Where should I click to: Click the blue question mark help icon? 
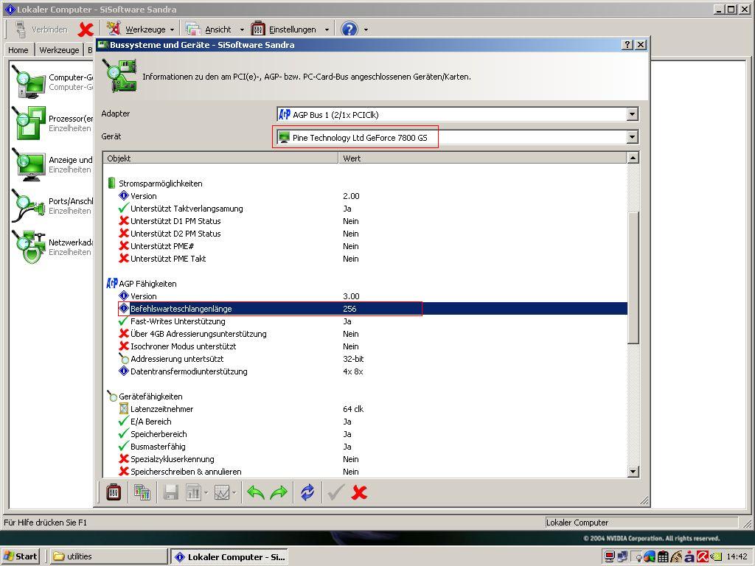click(x=349, y=29)
